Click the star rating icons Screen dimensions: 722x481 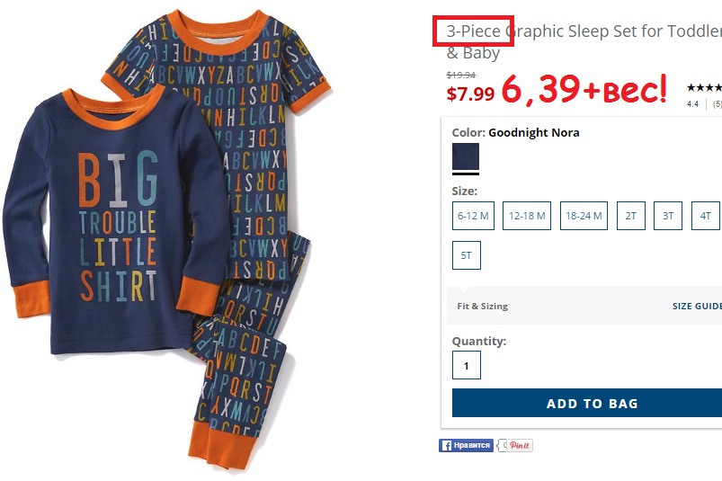[x=704, y=88]
